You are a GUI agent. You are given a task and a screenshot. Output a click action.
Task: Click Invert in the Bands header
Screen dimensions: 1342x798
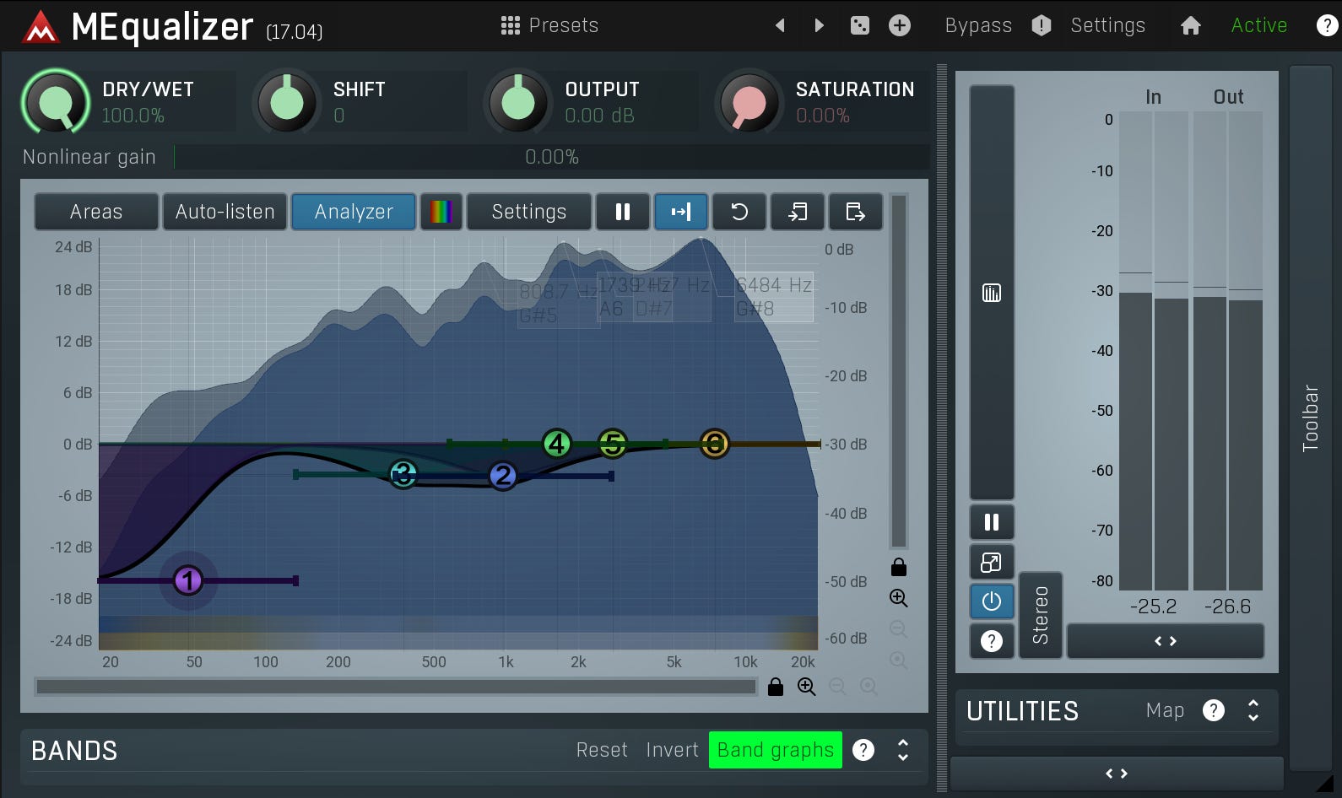(672, 750)
